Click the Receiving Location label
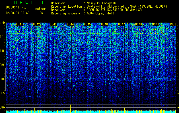The height and width of the screenshot is (113, 179). [66, 6]
